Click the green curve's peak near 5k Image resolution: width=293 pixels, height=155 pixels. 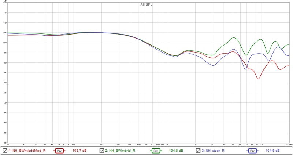pos(233,38)
